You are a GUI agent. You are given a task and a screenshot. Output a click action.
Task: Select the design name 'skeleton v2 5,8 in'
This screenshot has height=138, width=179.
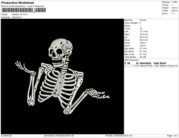click(x=20, y=15)
